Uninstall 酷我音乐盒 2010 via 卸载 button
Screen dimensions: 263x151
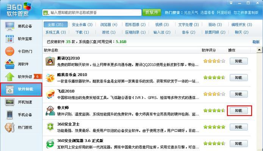pyautogui.click(x=238, y=78)
